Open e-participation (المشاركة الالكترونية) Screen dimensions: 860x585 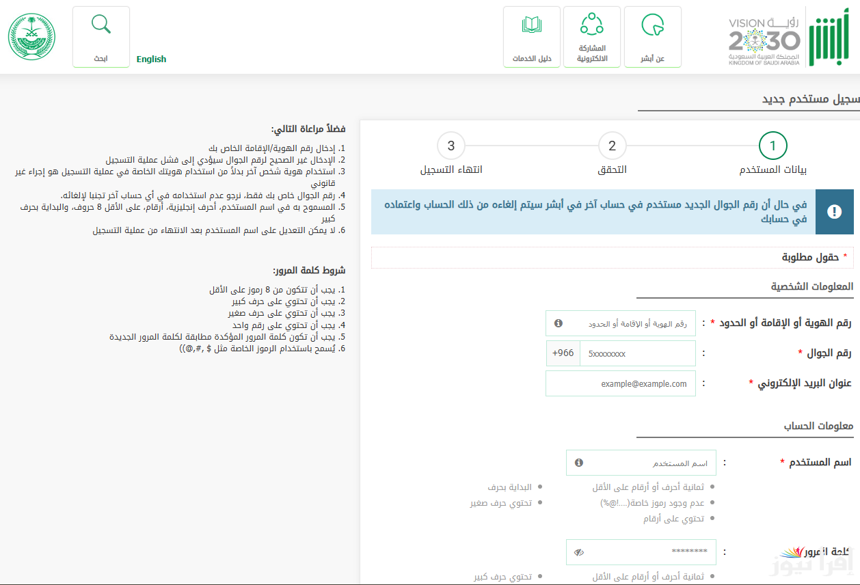click(592, 37)
